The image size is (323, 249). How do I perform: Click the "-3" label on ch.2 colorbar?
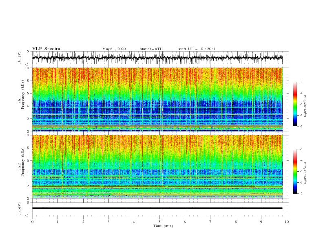(301, 149)
